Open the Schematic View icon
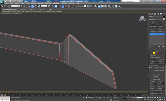Image resolution: width=166 pixels, height=101 pixels. pos(106,6)
